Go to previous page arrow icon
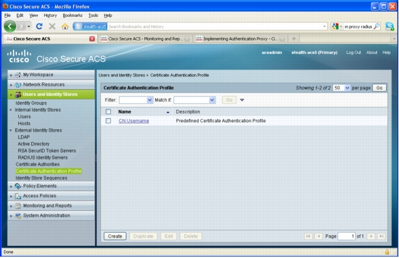Screen dimensions: 399x258 318,236
